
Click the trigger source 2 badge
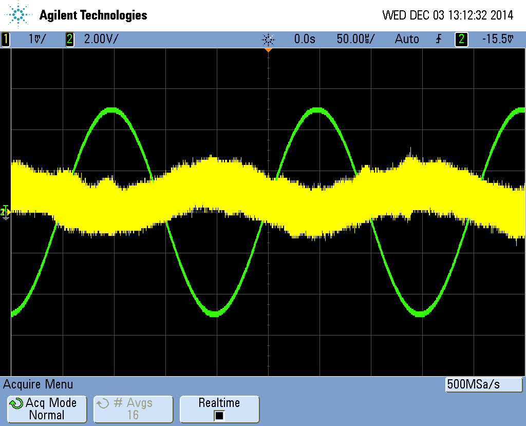tap(462, 39)
